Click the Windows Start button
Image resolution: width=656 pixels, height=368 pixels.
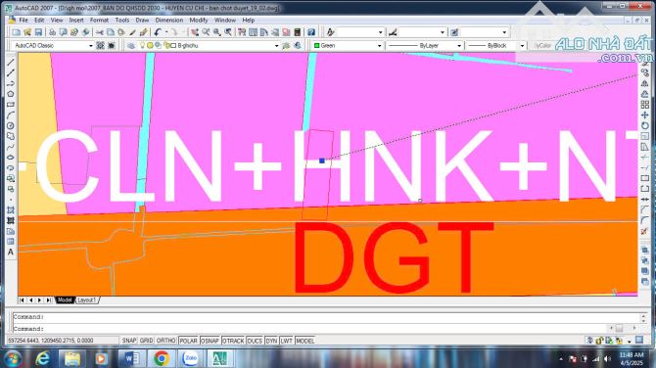click(13, 359)
